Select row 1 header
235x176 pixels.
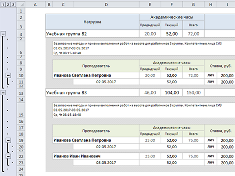click(21, 11)
